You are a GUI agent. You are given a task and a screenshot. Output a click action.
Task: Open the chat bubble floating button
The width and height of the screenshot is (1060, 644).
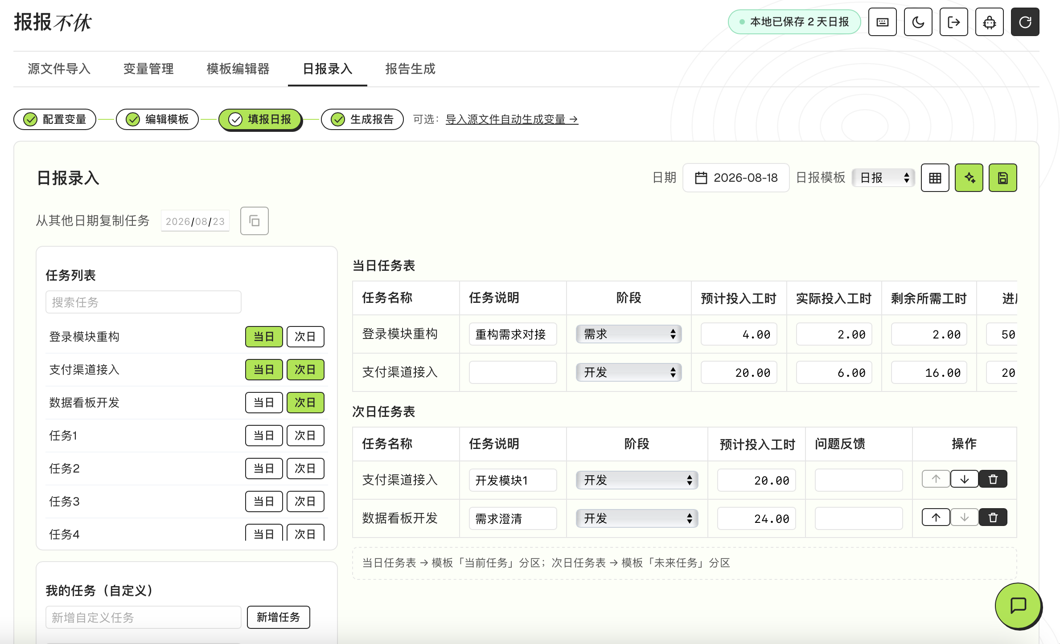click(1018, 605)
